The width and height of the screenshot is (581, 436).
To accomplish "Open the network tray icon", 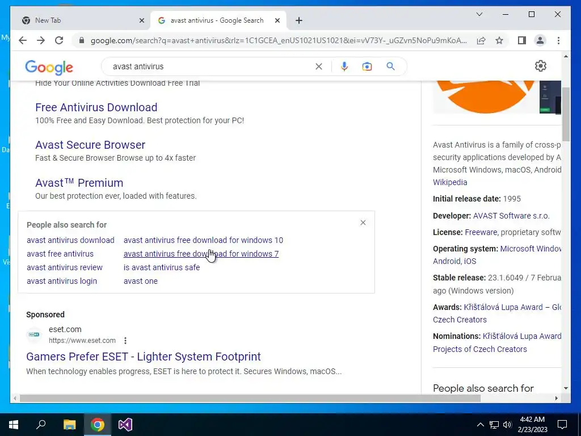I will [x=494, y=425].
